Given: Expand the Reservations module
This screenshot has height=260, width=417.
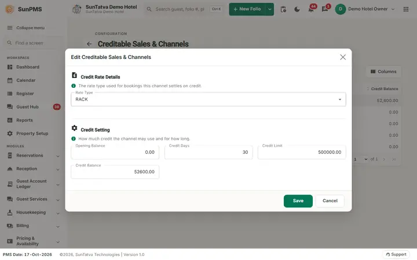Looking at the screenshot, I should pyautogui.click(x=58, y=156).
